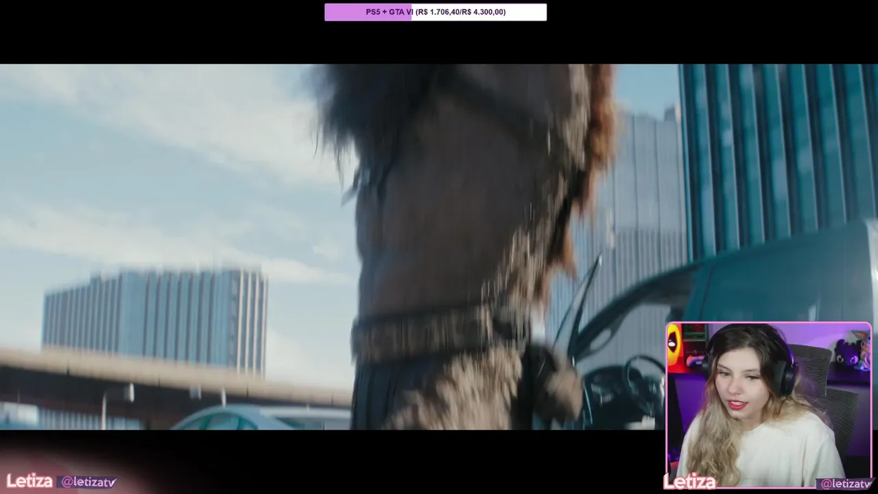Click the @letizatv tag on the webcam frame

click(x=846, y=484)
